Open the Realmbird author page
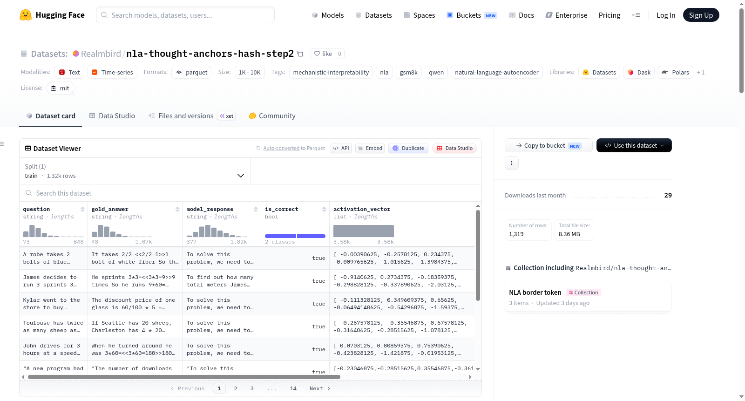Screen dimensions: 745x401 point(101,54)
